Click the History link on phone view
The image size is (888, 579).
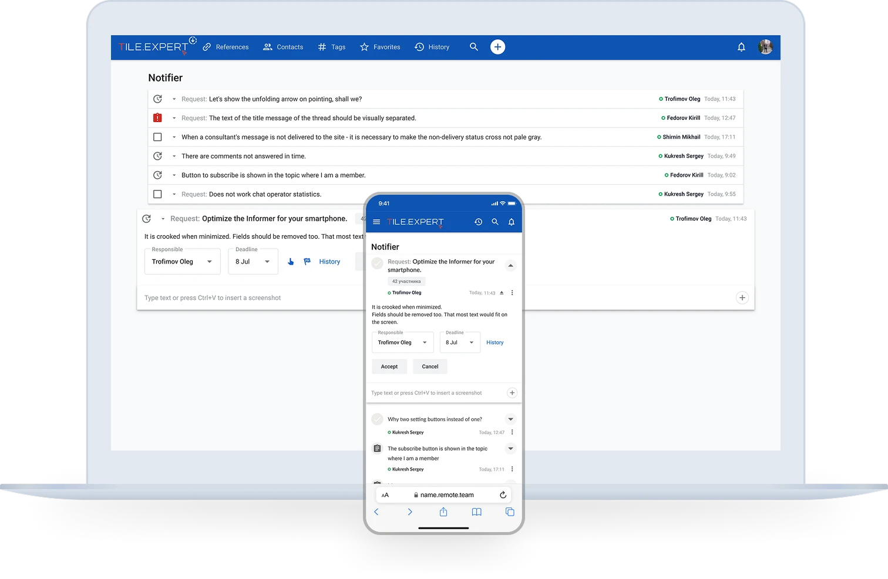point(495,343)
